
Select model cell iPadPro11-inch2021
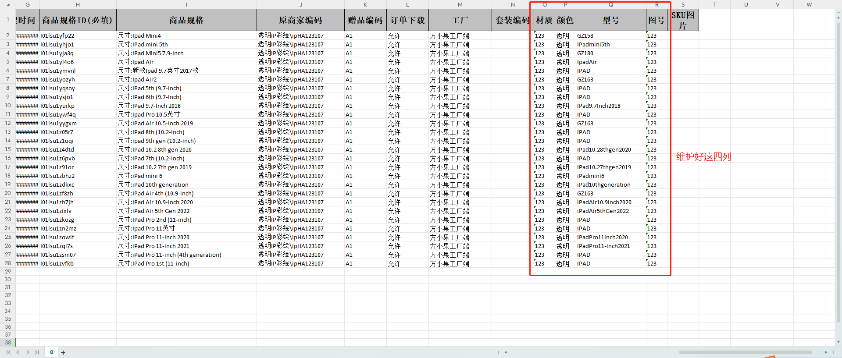pos(611,246)
